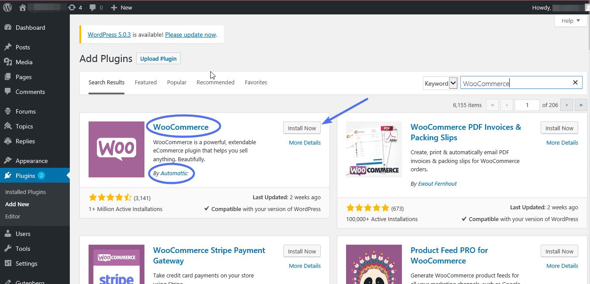Click the Stripe Payment Gateway thumbnail

117,264
